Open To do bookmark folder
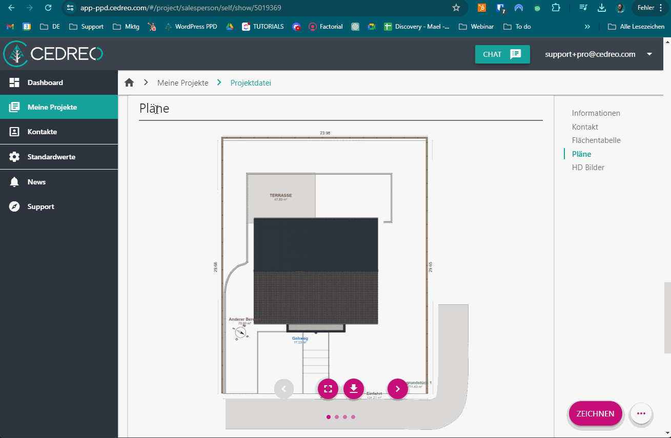 click(517, 27)
